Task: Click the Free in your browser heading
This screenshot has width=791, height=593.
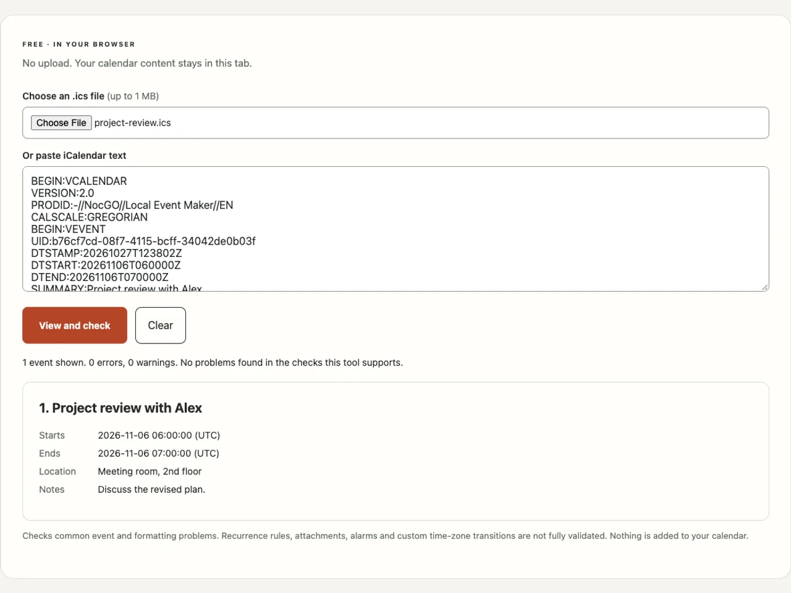Action: [x=78, y=44]
